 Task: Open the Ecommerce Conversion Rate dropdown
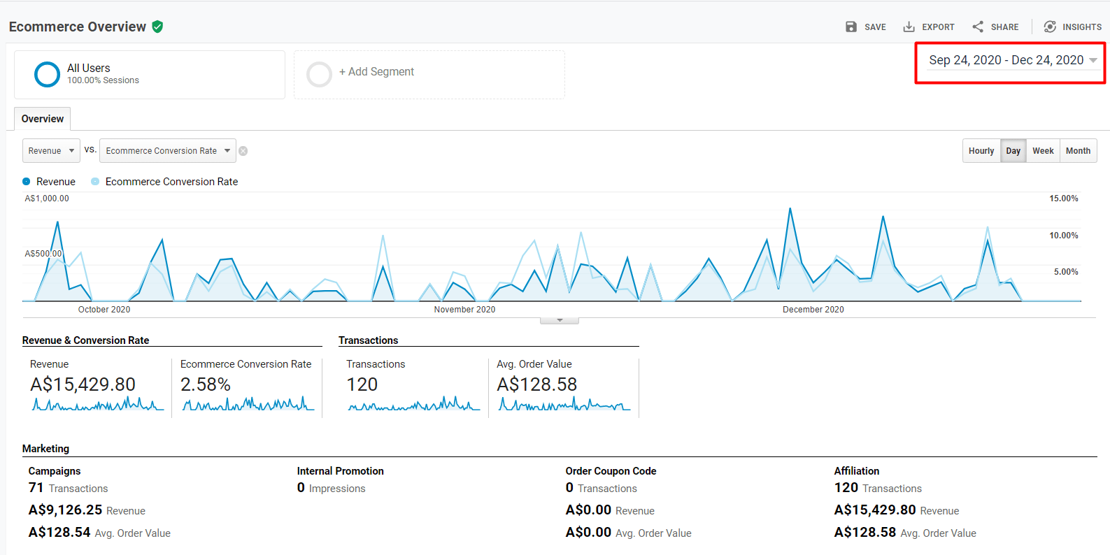(x=167, y=151)
